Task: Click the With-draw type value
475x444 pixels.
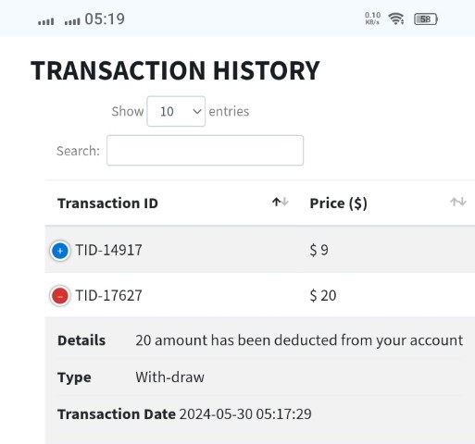Action: [169, 377]
